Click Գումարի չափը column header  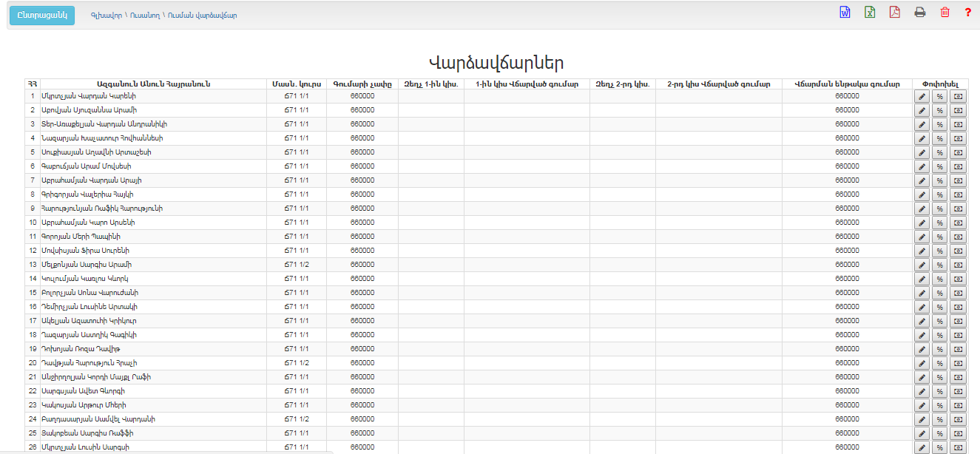(362, 84)
